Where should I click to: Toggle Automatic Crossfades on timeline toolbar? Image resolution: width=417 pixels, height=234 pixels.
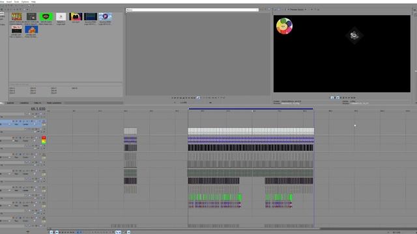pos(120,233)
